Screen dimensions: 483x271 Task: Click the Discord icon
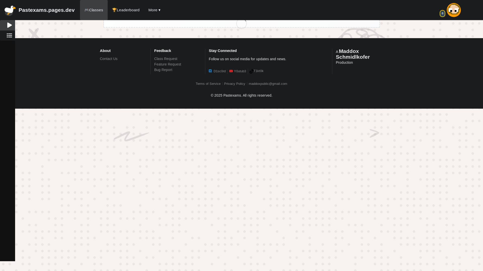click(210, 71)
